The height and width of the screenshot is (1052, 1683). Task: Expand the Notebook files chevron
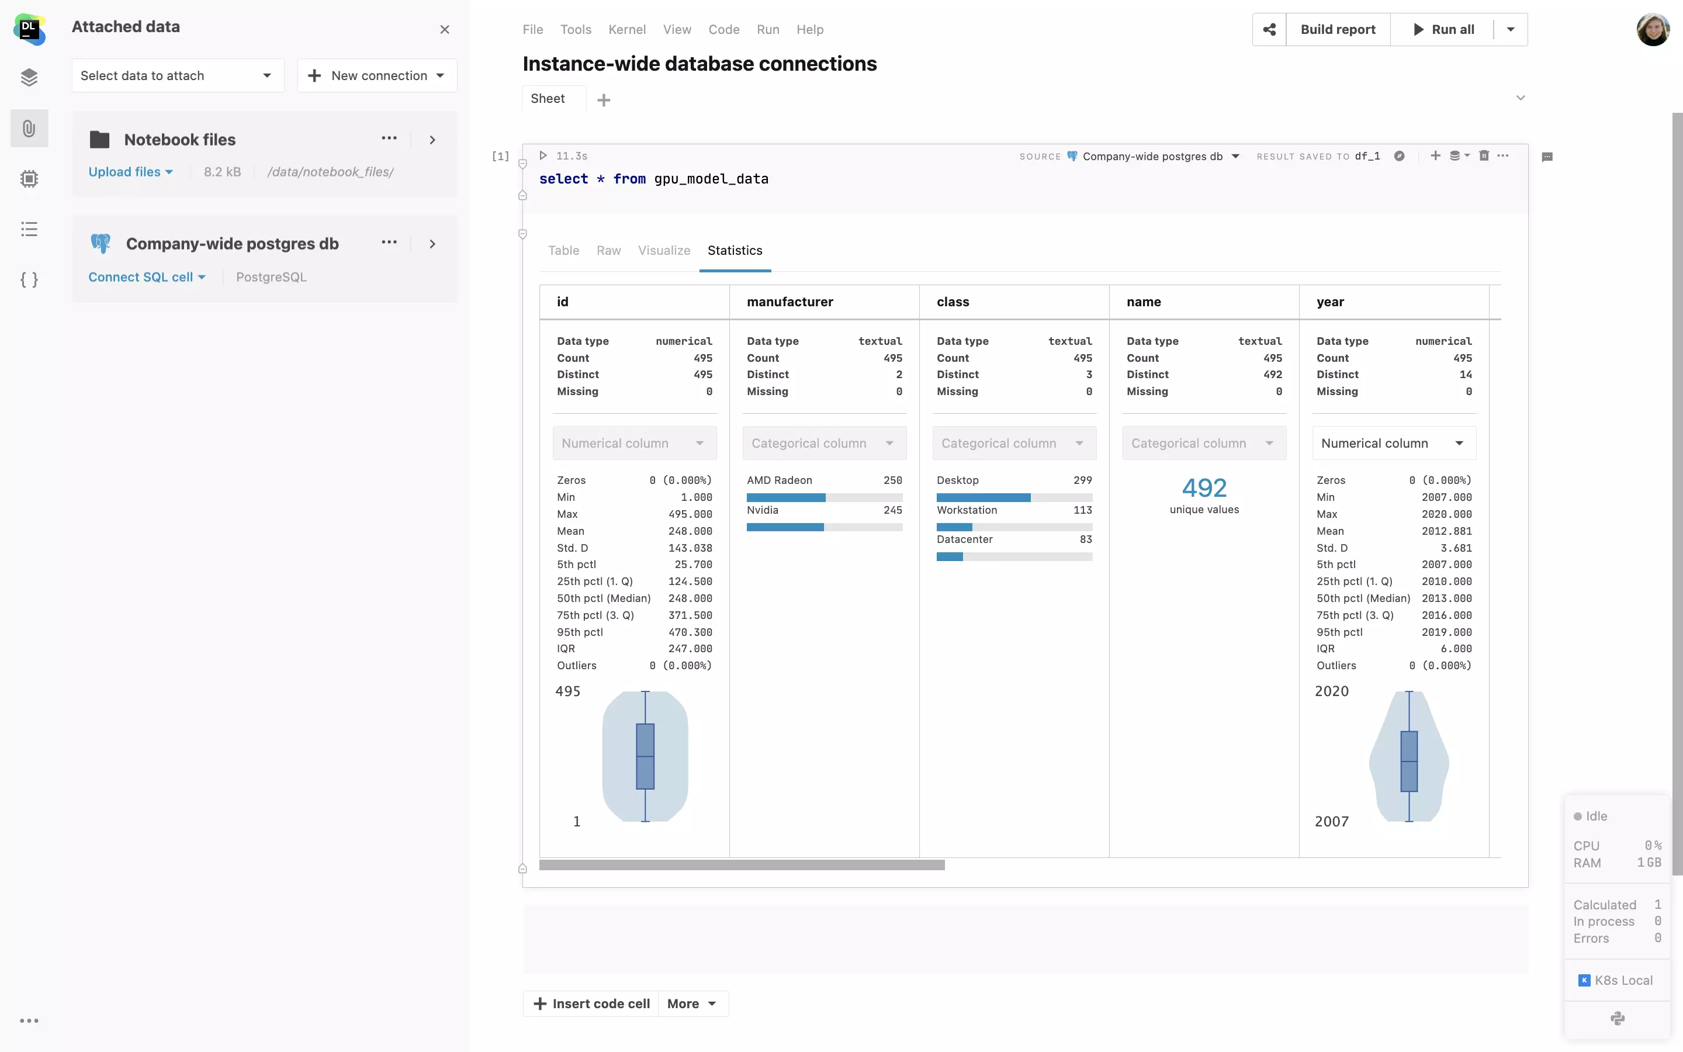click(432, 140)
